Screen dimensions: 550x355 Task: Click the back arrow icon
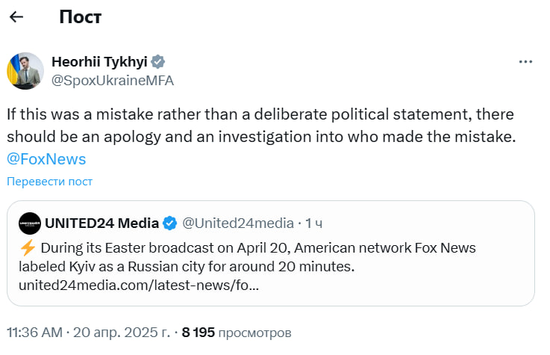[x=16, y=17]
